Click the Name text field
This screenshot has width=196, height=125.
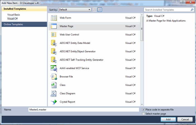tap(84, 109)
